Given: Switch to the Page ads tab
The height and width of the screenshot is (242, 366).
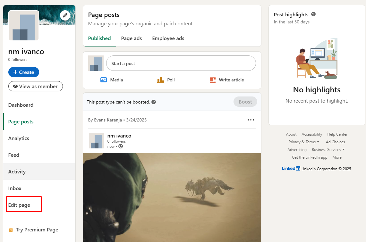Looking at the screenshot, I should [x=132, y=38].
